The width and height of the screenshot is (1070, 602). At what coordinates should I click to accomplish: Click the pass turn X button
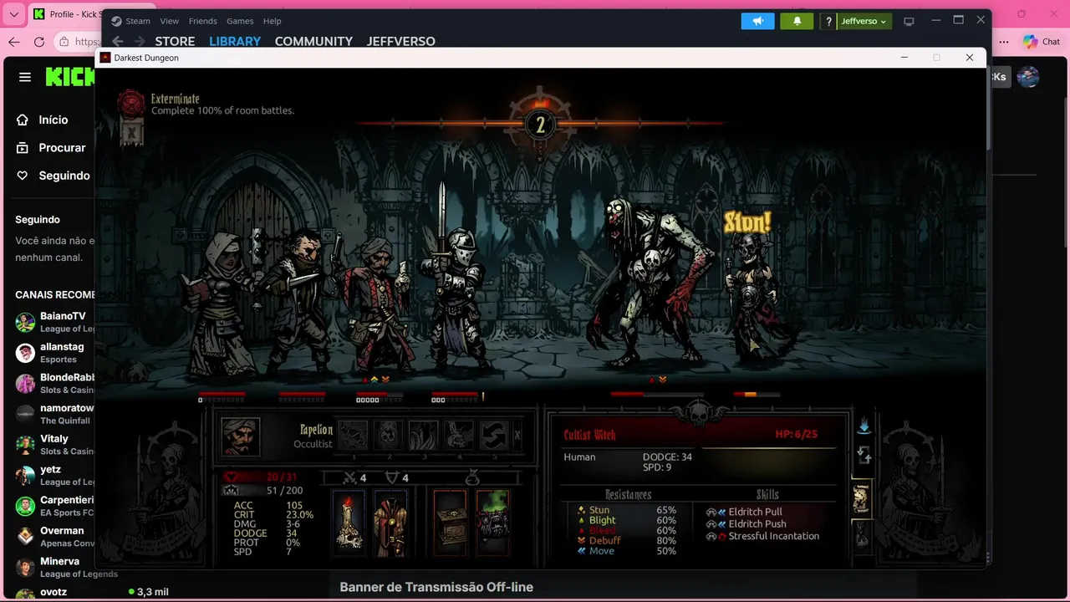click(x=517, y=436)
